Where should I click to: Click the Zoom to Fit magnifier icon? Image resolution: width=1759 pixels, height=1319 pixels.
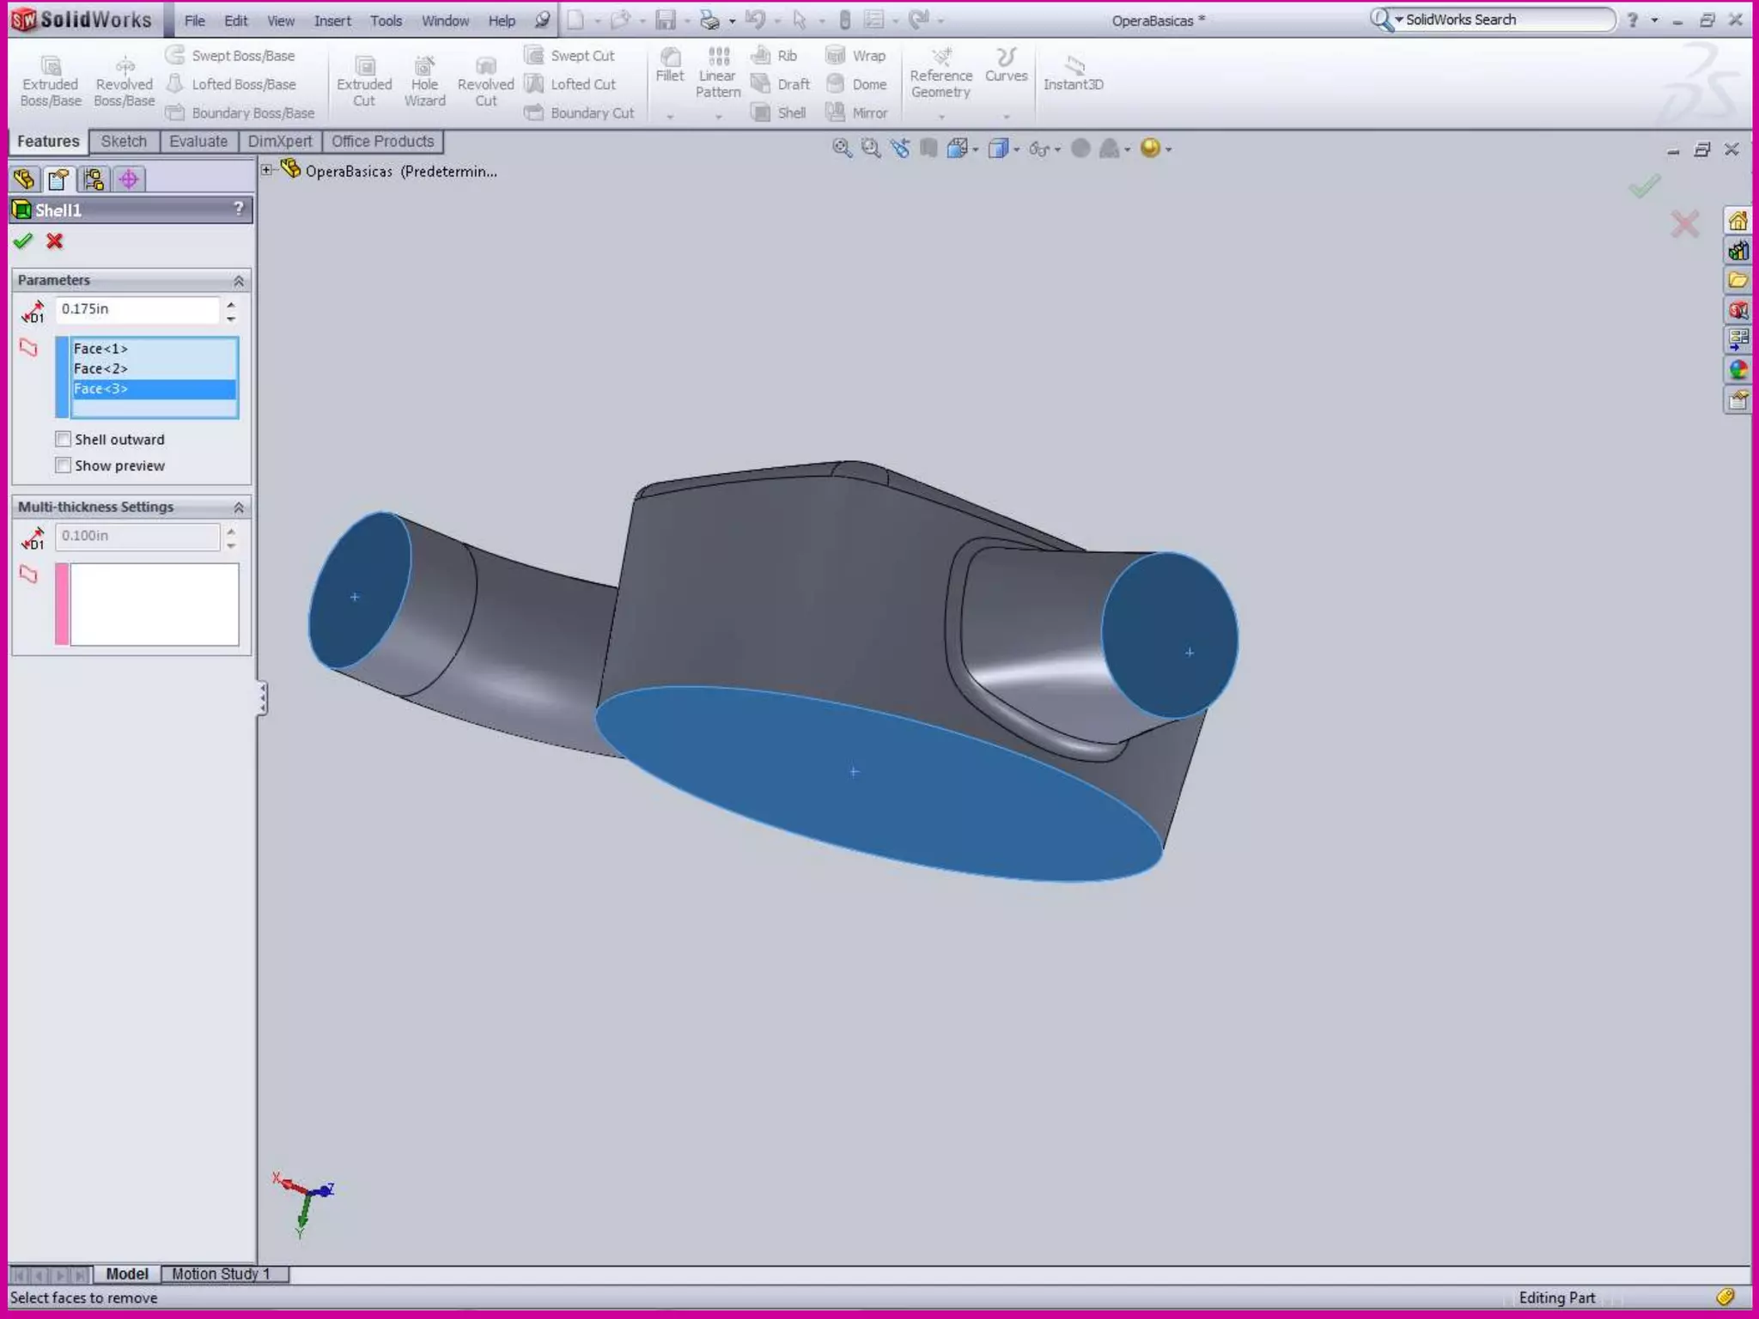(x=842, y=149)
